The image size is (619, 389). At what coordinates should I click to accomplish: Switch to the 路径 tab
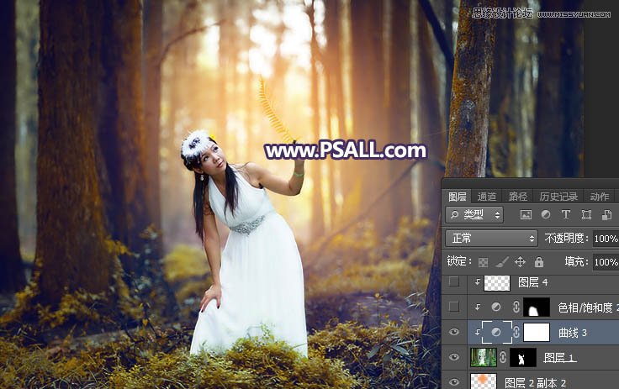(517, 196)
